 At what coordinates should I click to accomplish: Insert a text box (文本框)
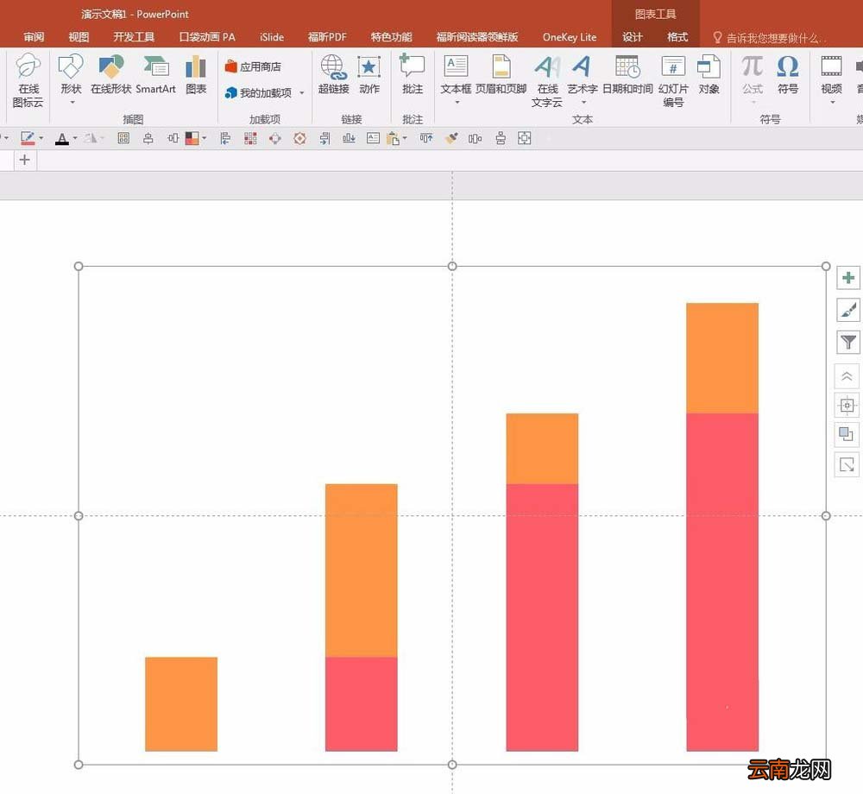[x=456, y=73]
